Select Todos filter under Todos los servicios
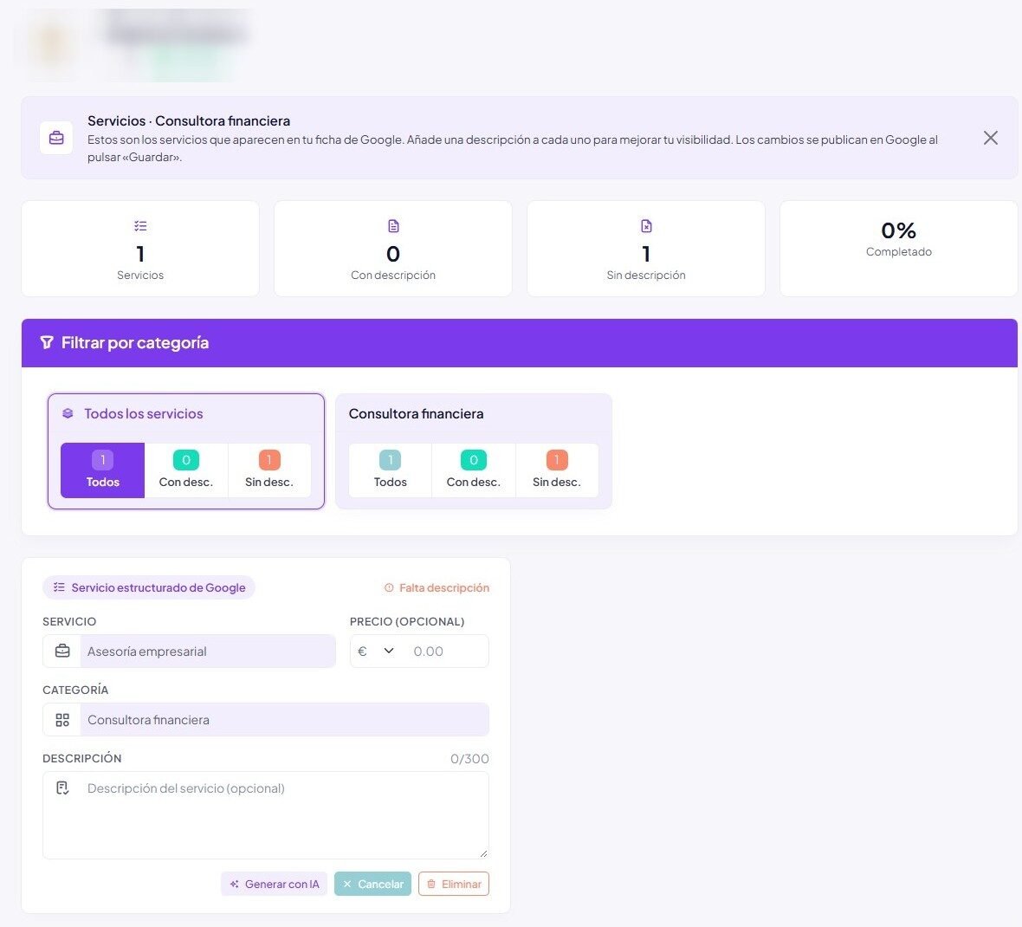 click(102, 470)
